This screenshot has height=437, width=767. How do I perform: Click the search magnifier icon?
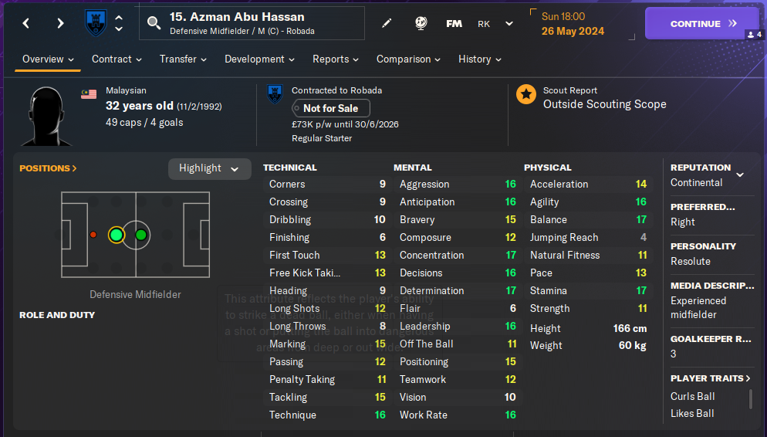pos(154,23)
